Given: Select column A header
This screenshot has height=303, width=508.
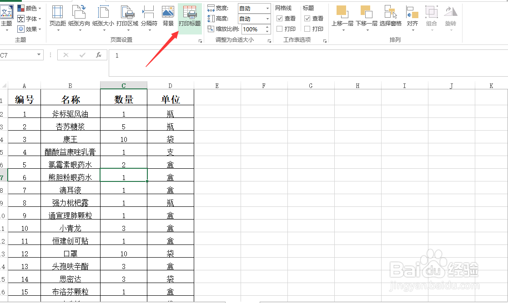Looking at the screenshot, I should (x=24, y=86).
